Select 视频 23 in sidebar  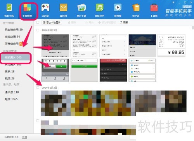(x=10, y=78)
